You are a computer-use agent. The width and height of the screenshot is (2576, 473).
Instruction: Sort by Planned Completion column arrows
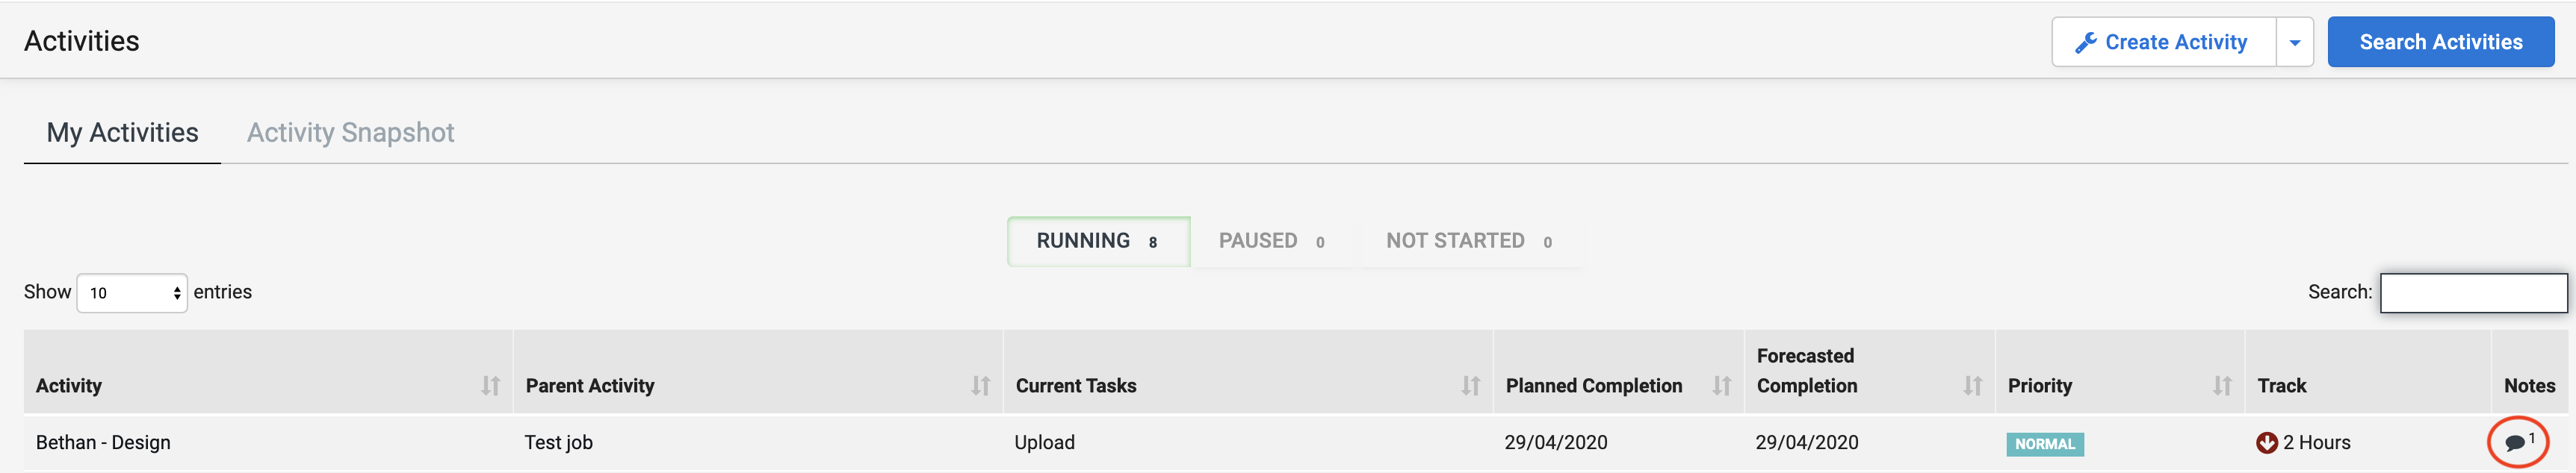(x=1721, y=386)
